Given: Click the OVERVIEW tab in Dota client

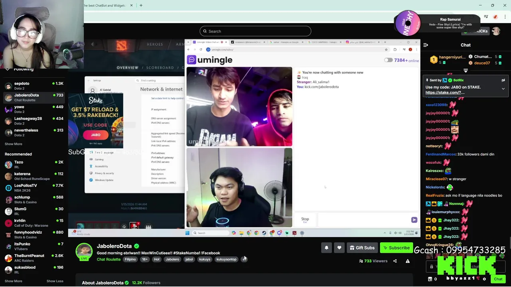Looking at the screenshot, I should coord(127,68).
